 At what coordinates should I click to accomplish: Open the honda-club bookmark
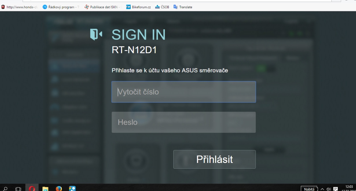[19, 7]
